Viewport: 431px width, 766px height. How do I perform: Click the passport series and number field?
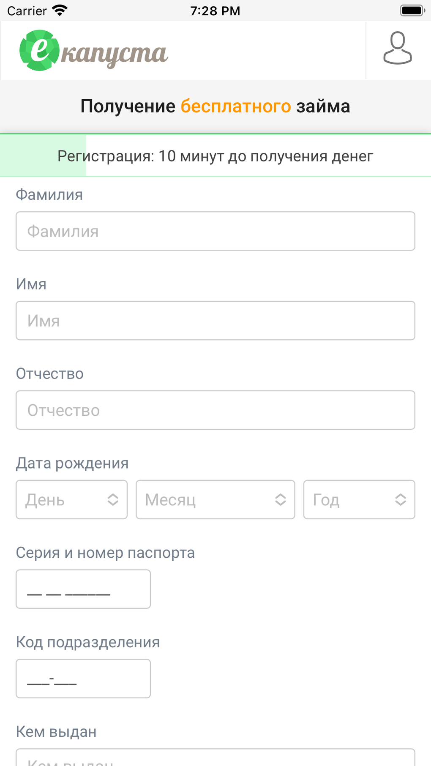[83, 589]
